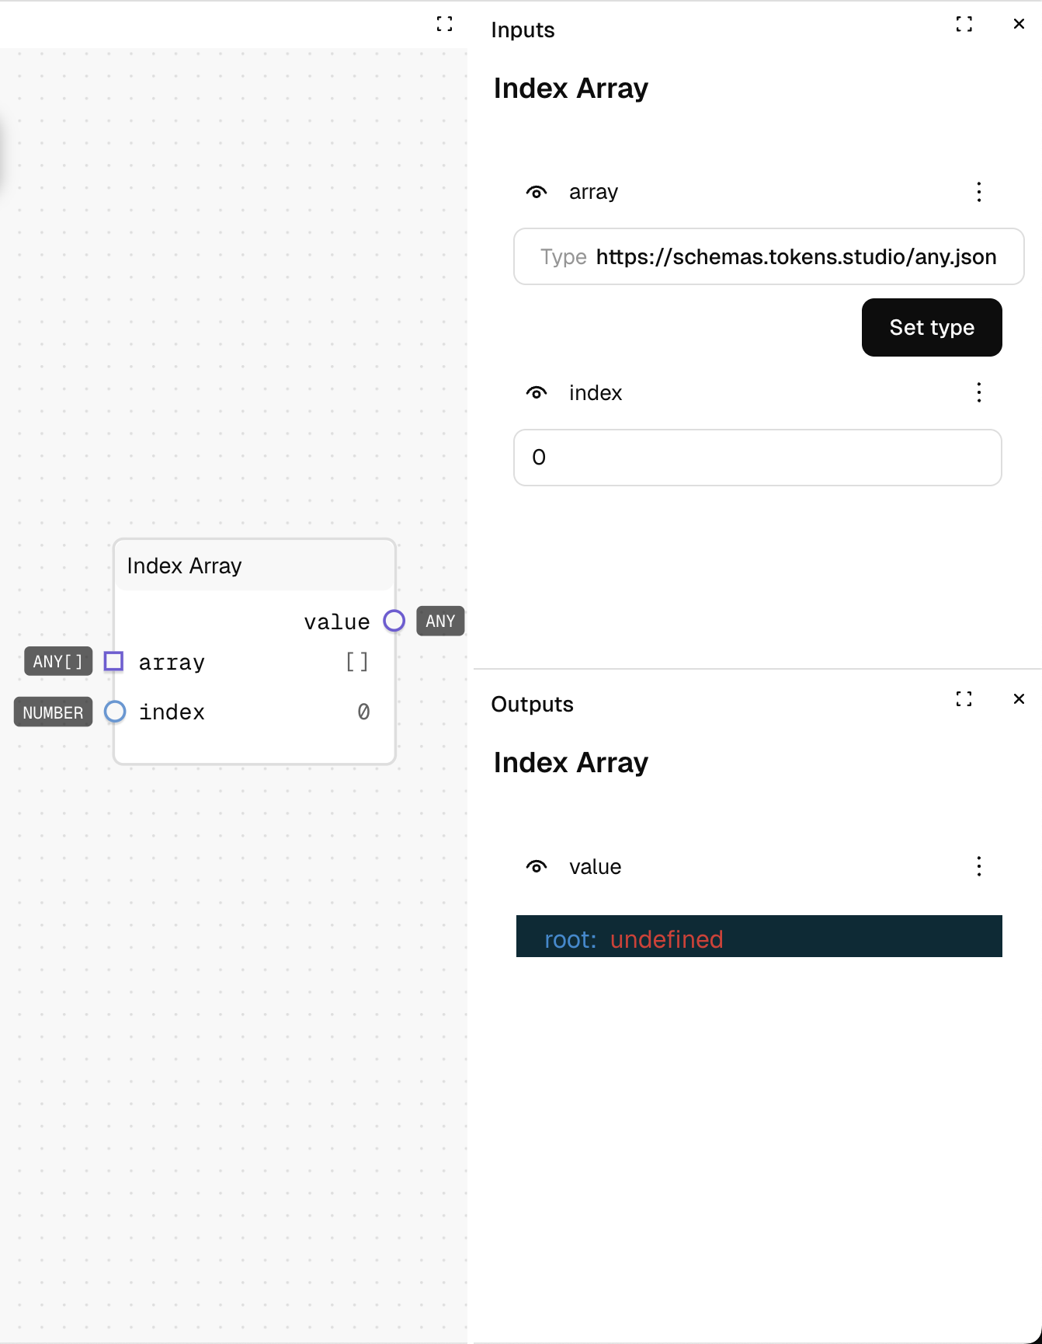Click the index label in node
The width and height of the screenshot is (1042, 1344).
pos(172,712)
